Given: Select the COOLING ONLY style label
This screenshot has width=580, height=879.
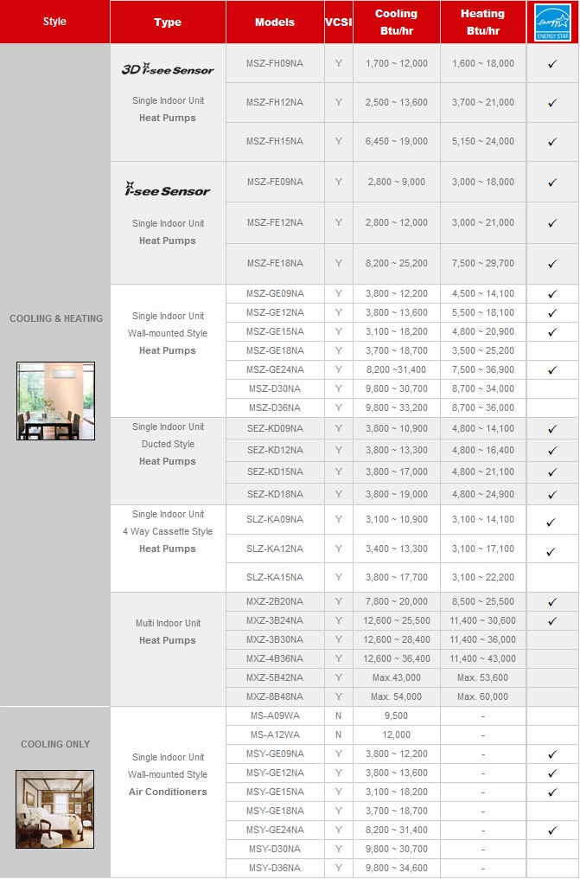Looking at the screenshot, I should click(54, 744).
